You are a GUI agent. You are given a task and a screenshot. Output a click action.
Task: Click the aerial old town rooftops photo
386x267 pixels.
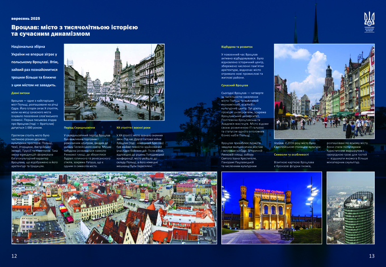click(x=113, y=208)
